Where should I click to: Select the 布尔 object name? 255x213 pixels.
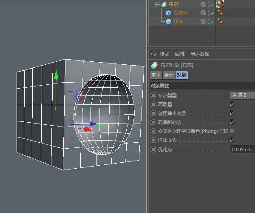[173, 4]
